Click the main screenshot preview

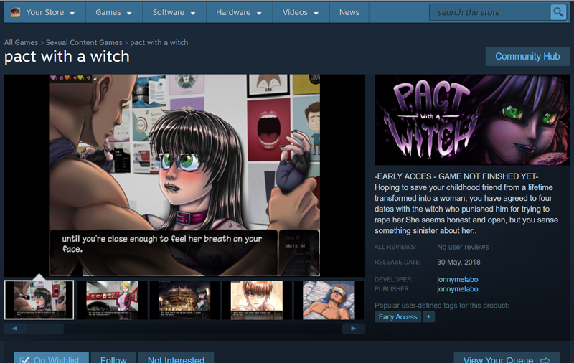(184, 175)
